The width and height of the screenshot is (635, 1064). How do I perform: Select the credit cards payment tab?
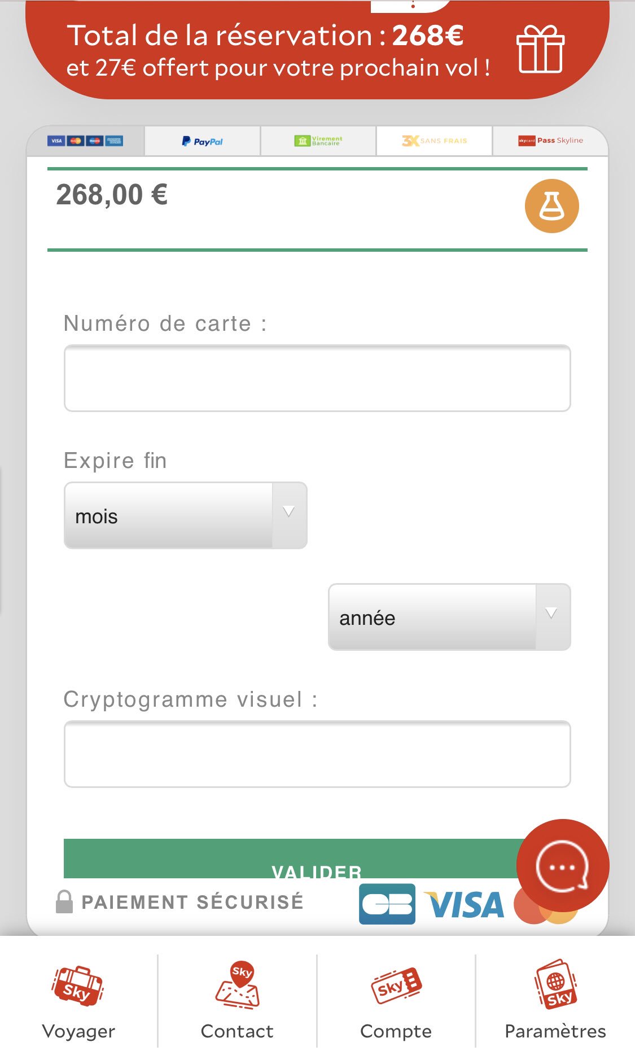click(85, 141)
